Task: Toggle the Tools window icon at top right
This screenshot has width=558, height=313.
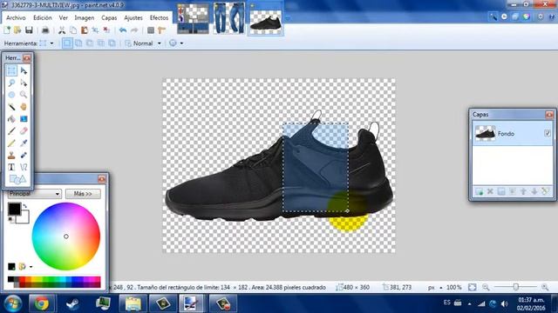Action: tap(493, 17)
